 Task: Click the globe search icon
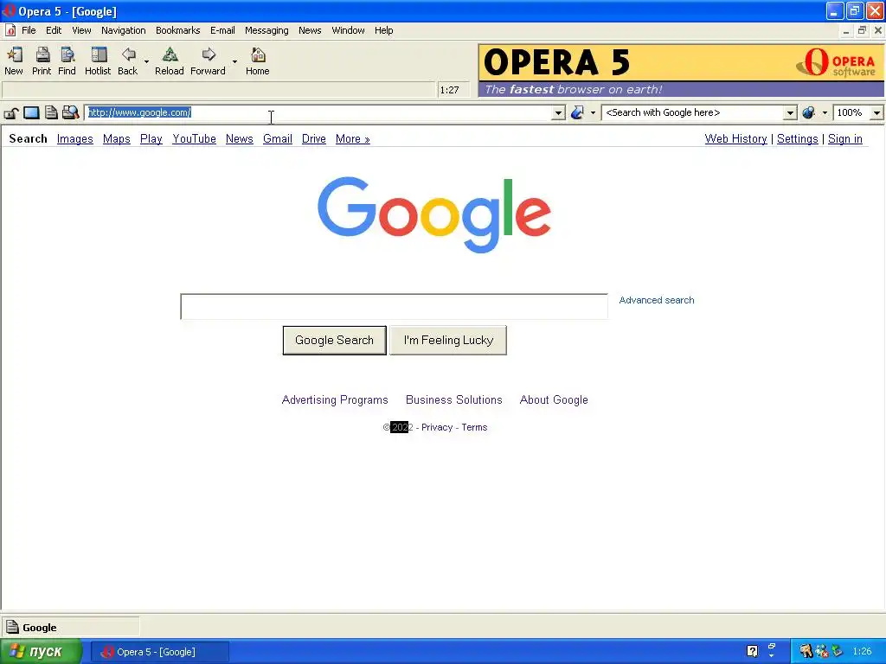(x=809, y=113)
